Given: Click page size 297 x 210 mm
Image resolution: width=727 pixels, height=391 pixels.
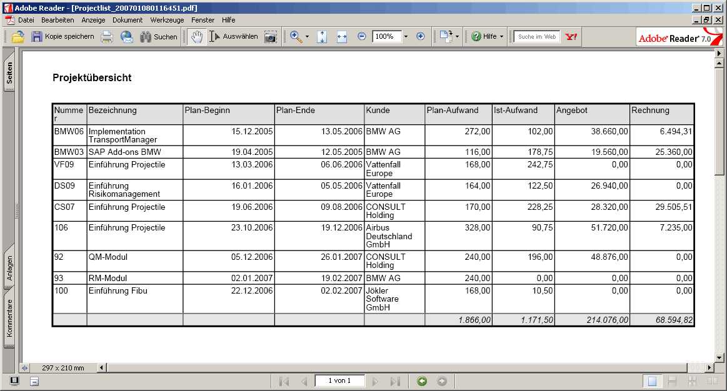Looking at the screenshot, I should coord(63,368).
